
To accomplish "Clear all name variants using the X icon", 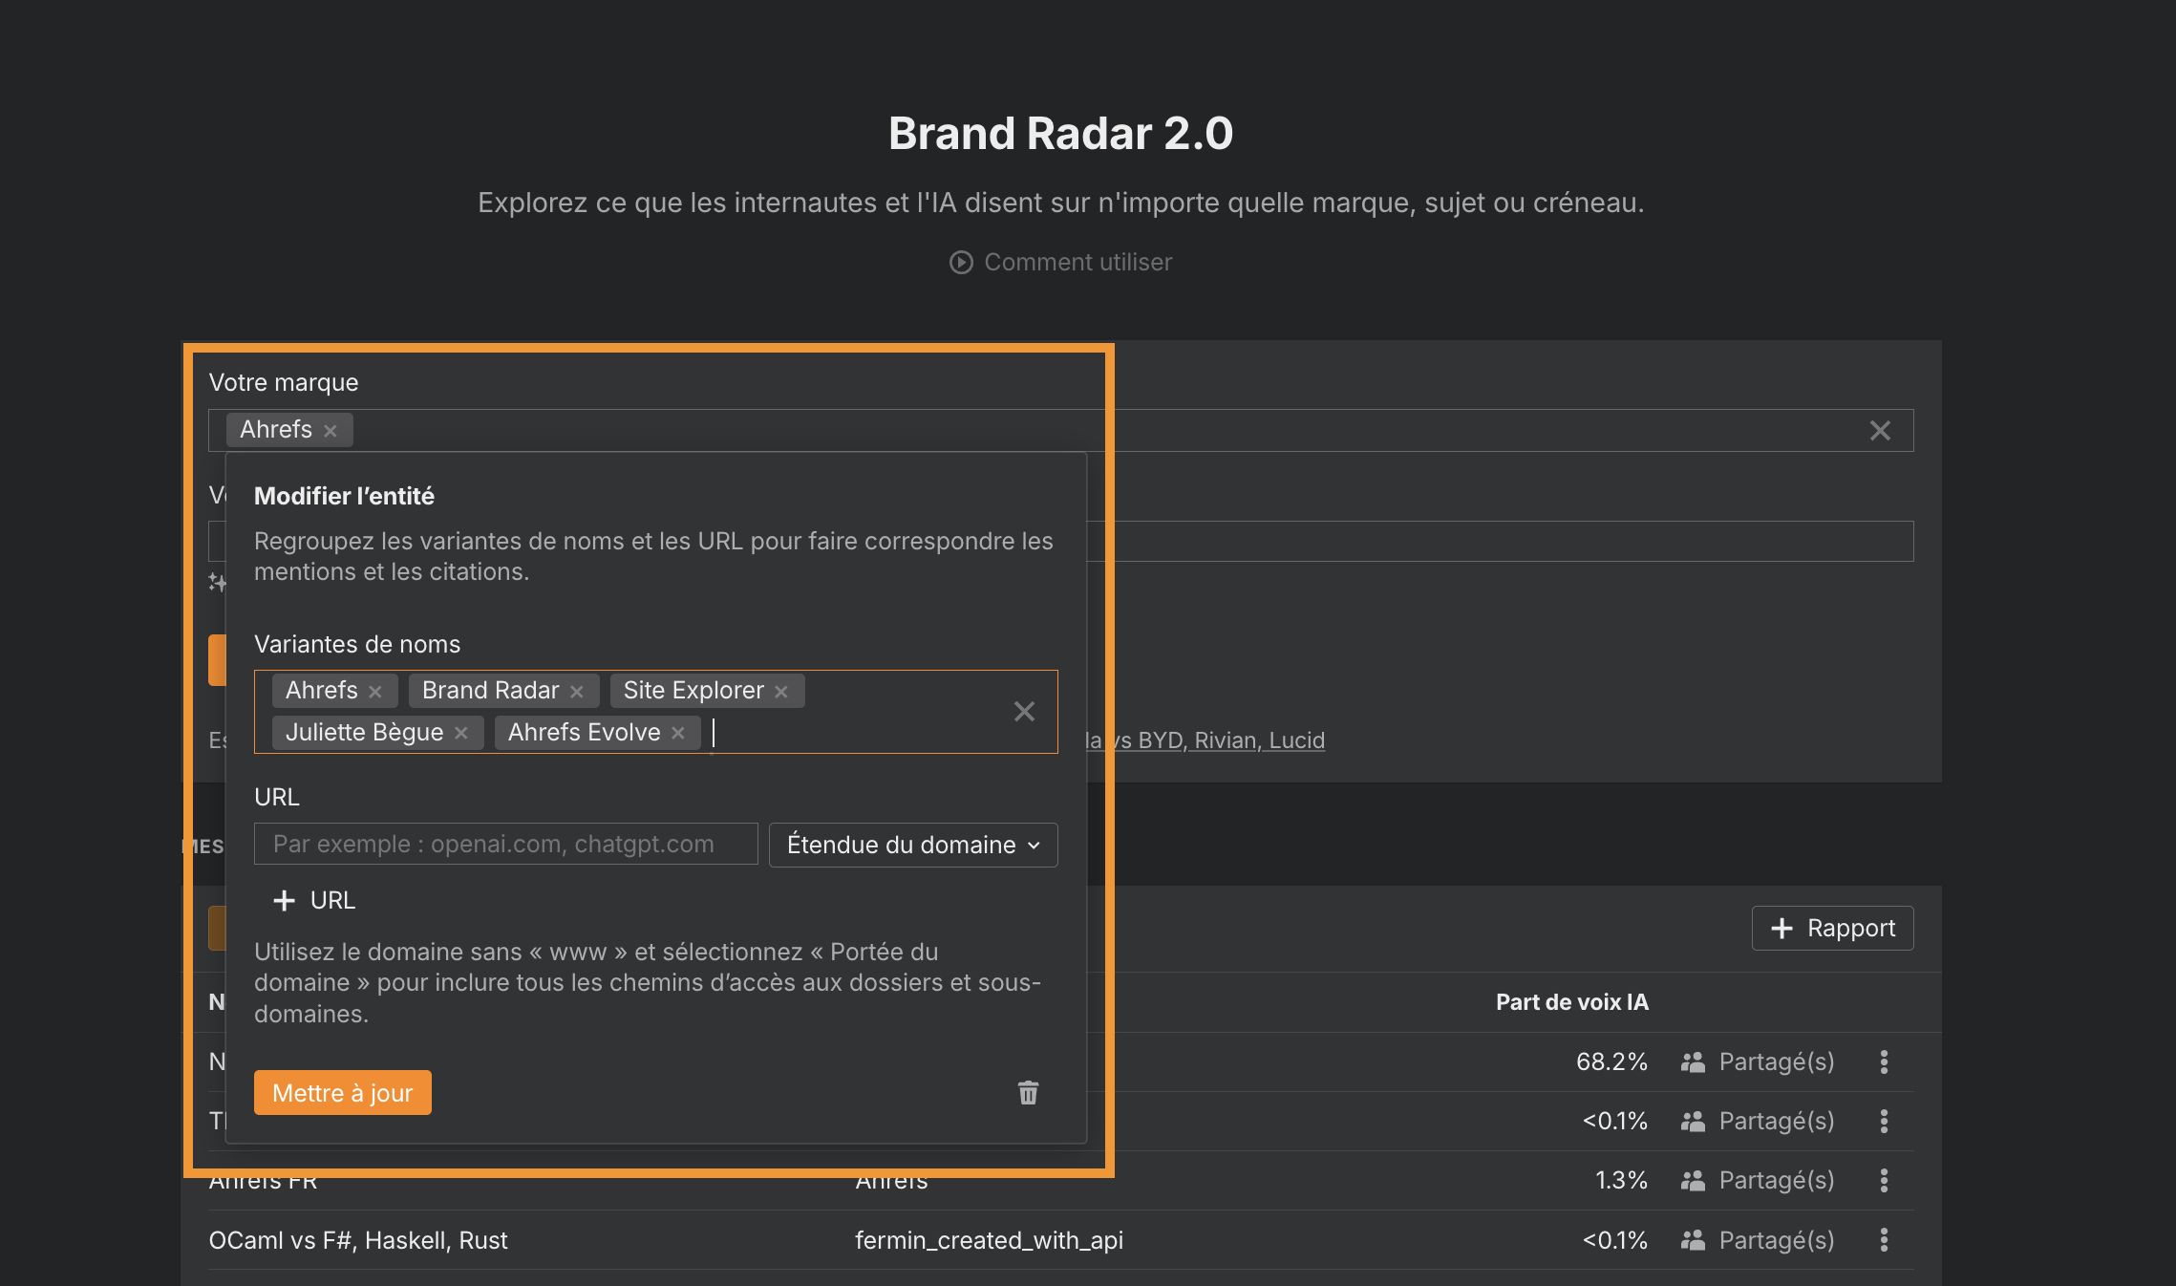I will click(x=1024, y=712).
